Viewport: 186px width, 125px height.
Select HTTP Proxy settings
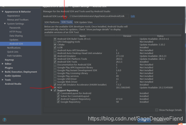15,32
